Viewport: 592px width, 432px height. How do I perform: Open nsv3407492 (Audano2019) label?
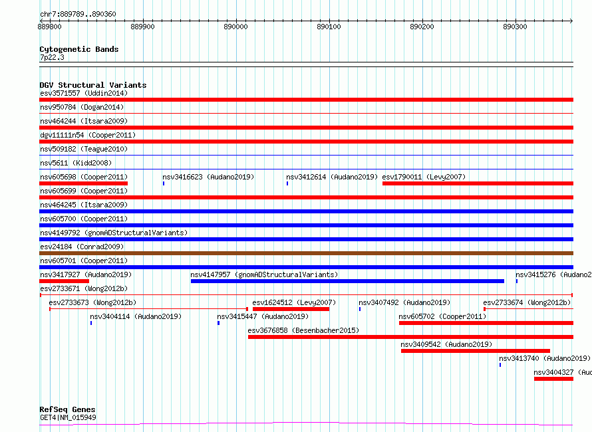(404, 302)
